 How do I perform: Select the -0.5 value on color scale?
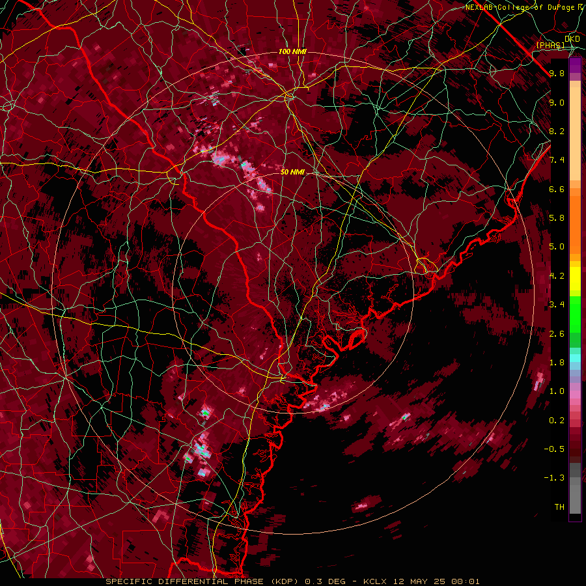coord(554,449)
